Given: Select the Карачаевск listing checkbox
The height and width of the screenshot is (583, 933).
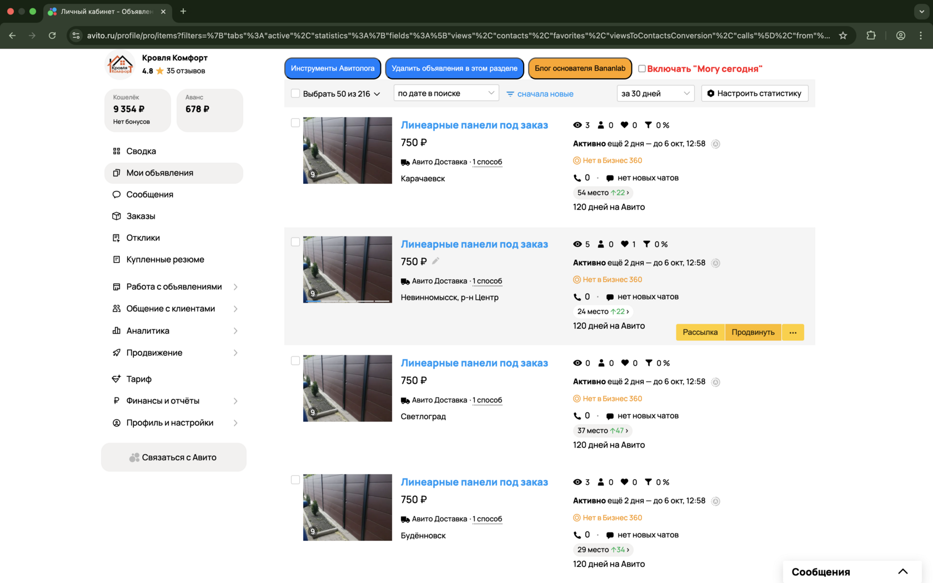Looking at the screenshot, I should 295,123.
